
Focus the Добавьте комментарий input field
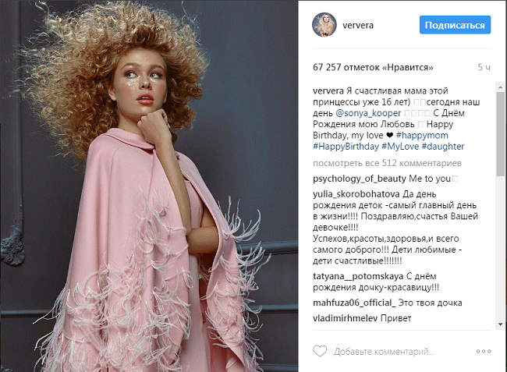point(384,351)
